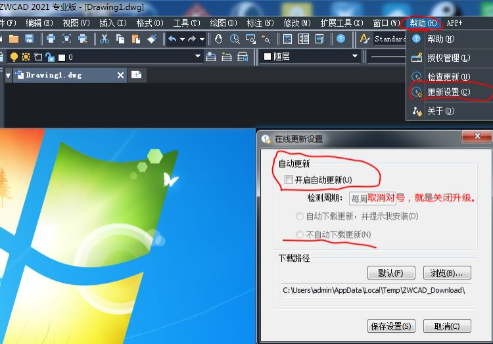Toggle layer 0 viewport freeze icon

click(37, 57)
